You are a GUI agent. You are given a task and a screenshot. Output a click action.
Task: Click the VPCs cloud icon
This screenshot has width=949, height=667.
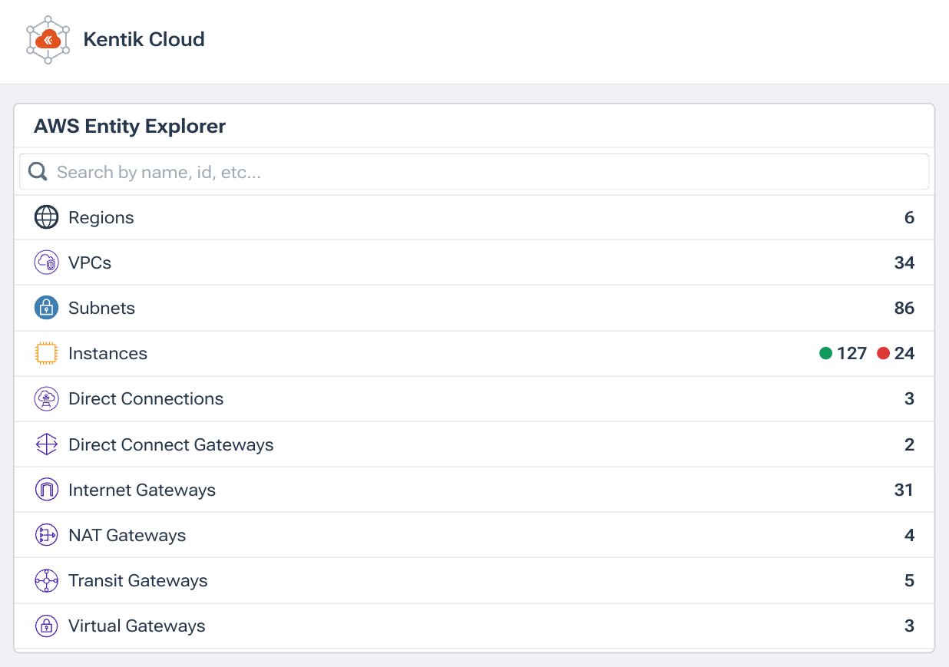[47, 263]
